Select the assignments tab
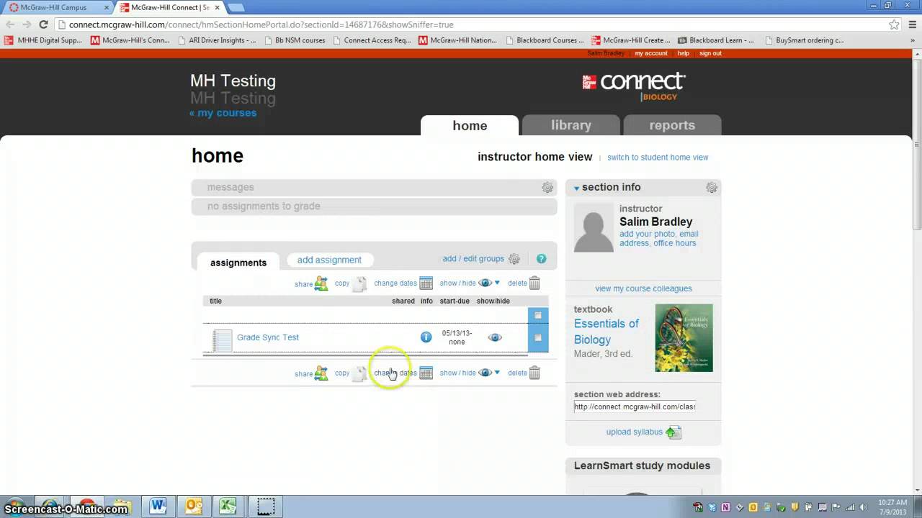 click(238, 262)
